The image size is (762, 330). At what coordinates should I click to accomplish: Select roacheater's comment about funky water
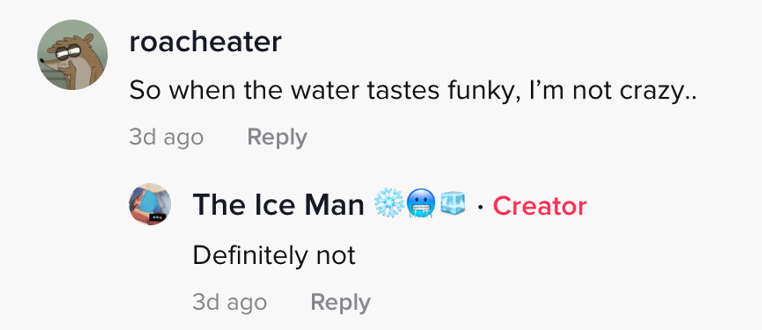click(x=413, y=91)
